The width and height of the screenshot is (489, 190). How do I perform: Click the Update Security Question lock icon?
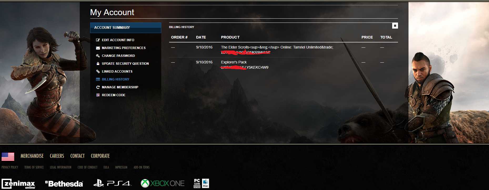tap(98, 64)
